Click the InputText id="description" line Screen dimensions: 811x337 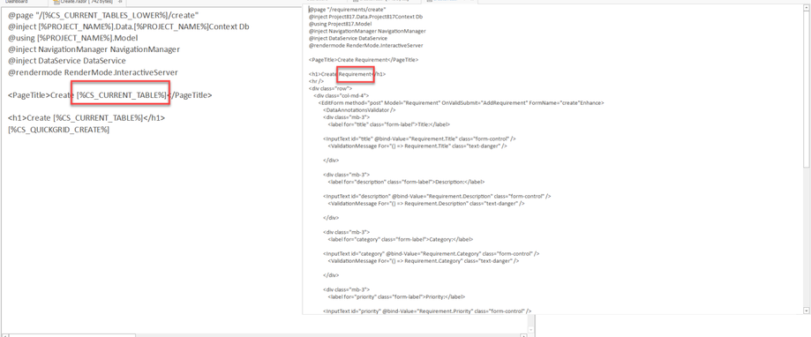coord(437,197)
